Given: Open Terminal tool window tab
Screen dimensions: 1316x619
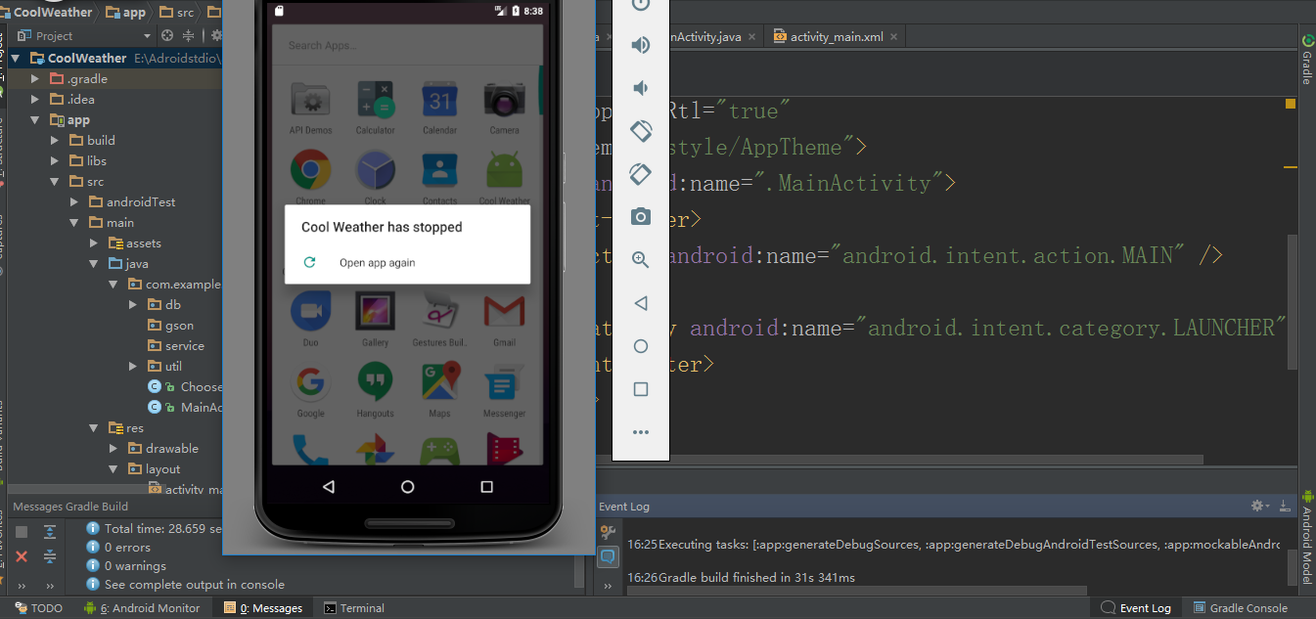Looking at the screenshot, I should point(354,608).
